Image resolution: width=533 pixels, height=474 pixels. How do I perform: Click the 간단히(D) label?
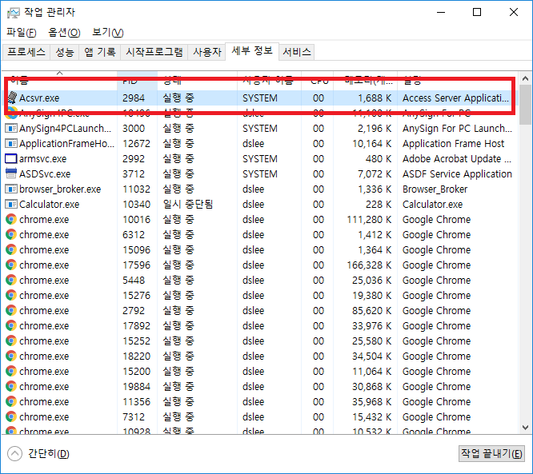point(49,454)
